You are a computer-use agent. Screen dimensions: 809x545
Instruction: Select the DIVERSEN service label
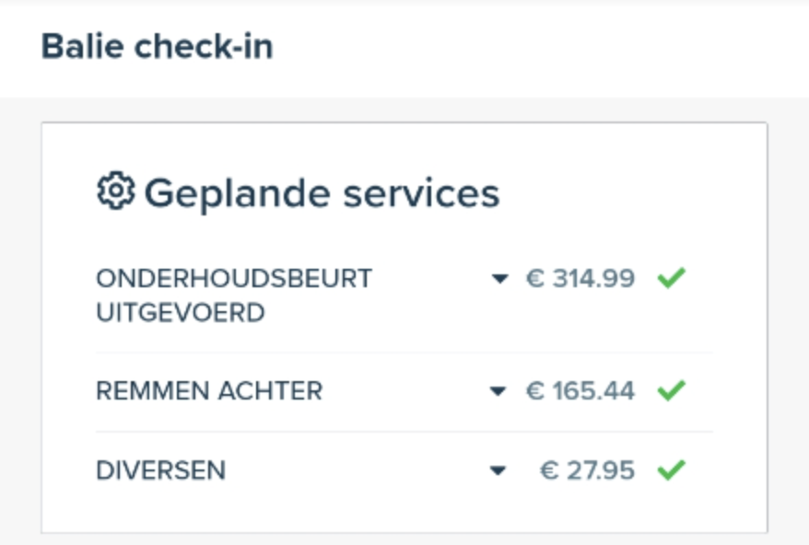click(161, 470)
